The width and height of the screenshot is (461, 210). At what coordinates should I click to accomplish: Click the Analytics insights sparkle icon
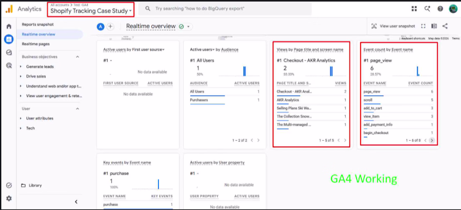427,9
